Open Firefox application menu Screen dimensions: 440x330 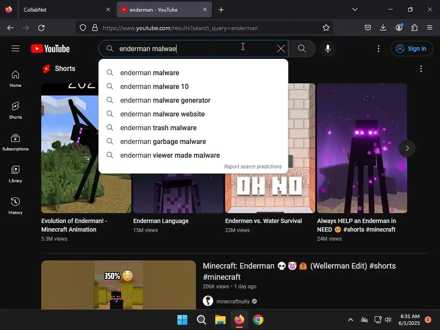pos(430,27)
